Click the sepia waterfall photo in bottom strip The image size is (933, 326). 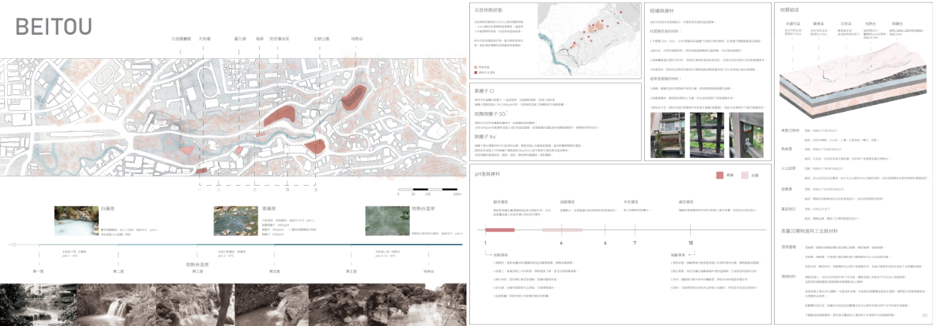click(114, 304)
